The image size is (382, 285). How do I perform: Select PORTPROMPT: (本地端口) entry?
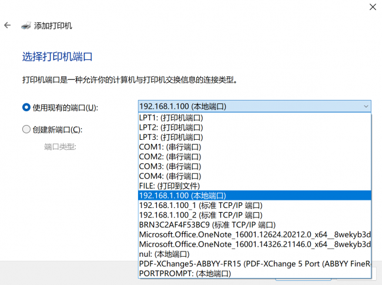point(254,274)
